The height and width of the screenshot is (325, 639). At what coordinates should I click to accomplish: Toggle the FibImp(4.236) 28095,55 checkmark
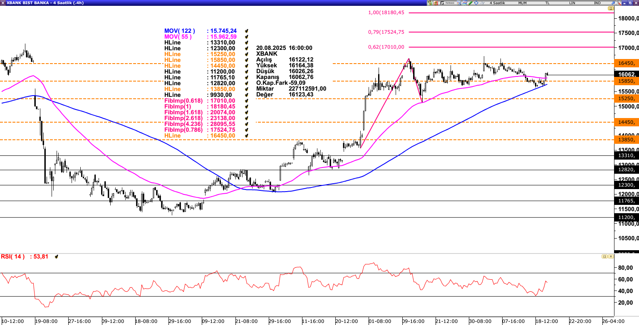pyautogui.click(x=247, y=124)
